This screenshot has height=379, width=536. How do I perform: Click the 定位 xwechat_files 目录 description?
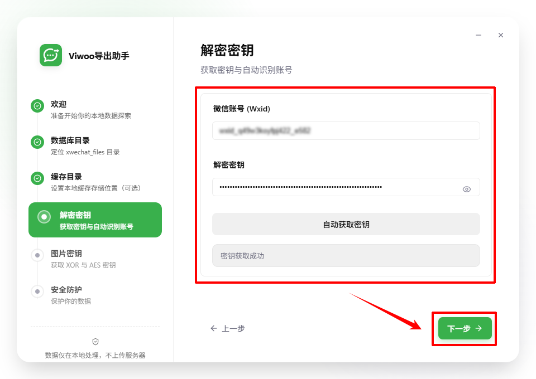[x=85, y=152]
